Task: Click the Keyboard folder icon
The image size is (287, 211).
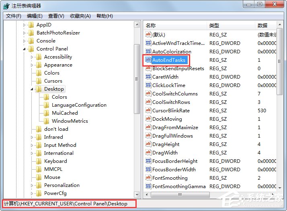Action: (39, 161)
